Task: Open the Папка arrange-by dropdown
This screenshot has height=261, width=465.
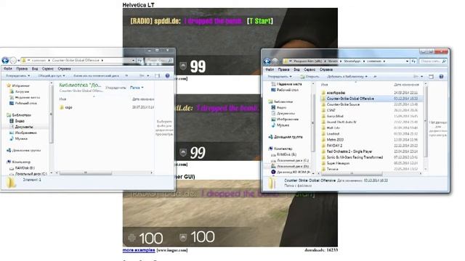Action: [137, 88]
